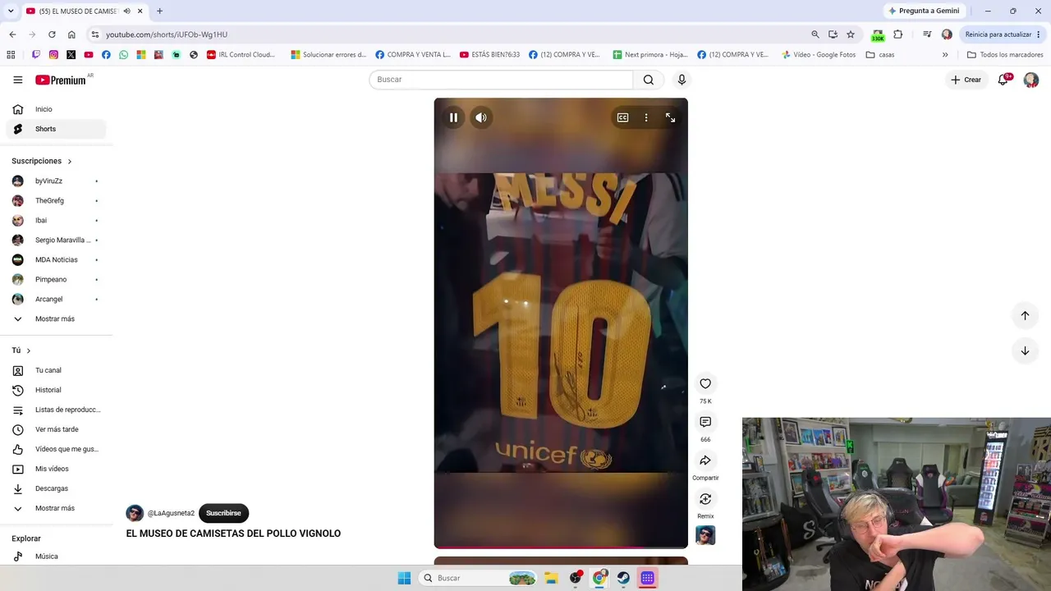Subscribe to @LaAgusneta2 with Suscribirse
The height and width of the screenshot is (591, 1051).
(223, 513)
